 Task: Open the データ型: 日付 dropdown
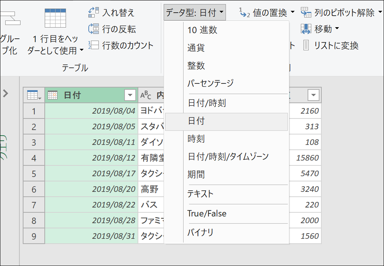click(195, 12)
